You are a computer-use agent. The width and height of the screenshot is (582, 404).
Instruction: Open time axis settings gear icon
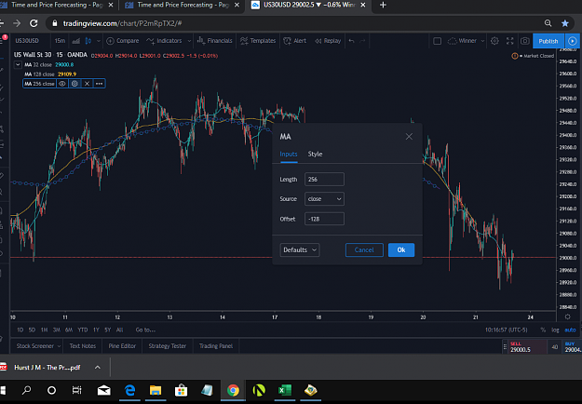pyautogui.click(x=567, y=316)
